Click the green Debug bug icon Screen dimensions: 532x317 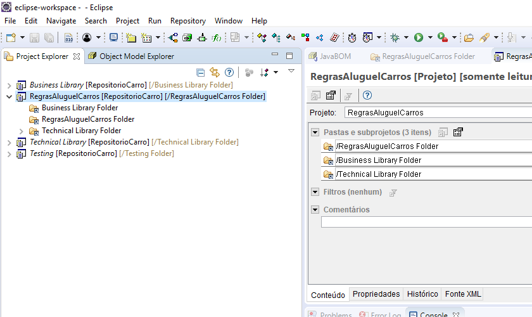[x=395, y=37]
